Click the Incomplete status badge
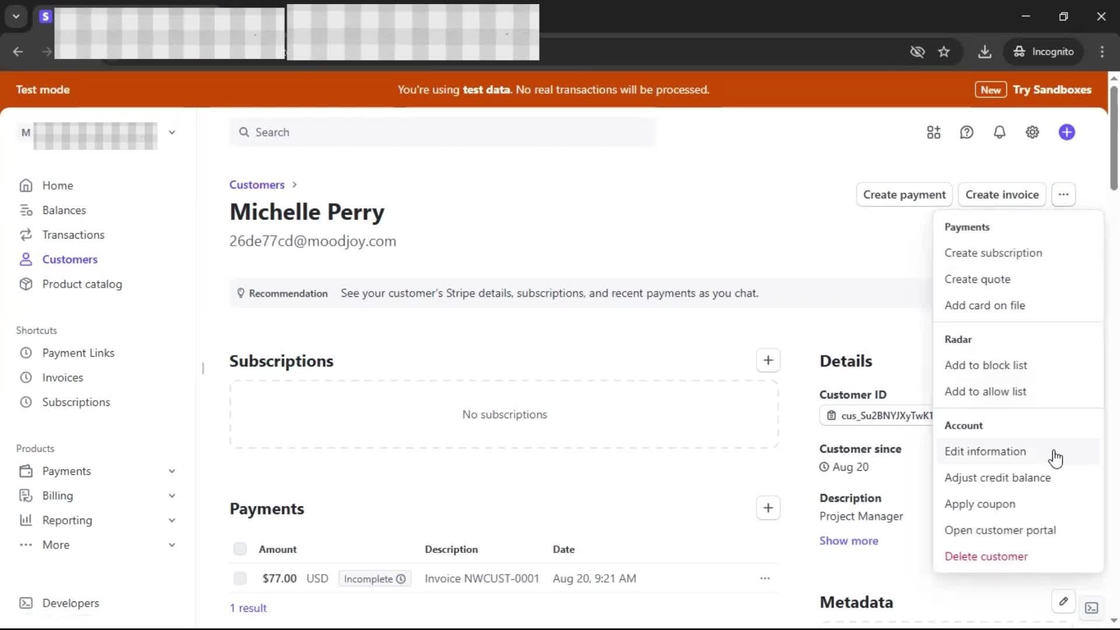1120x630 pixels. point(374,579)
